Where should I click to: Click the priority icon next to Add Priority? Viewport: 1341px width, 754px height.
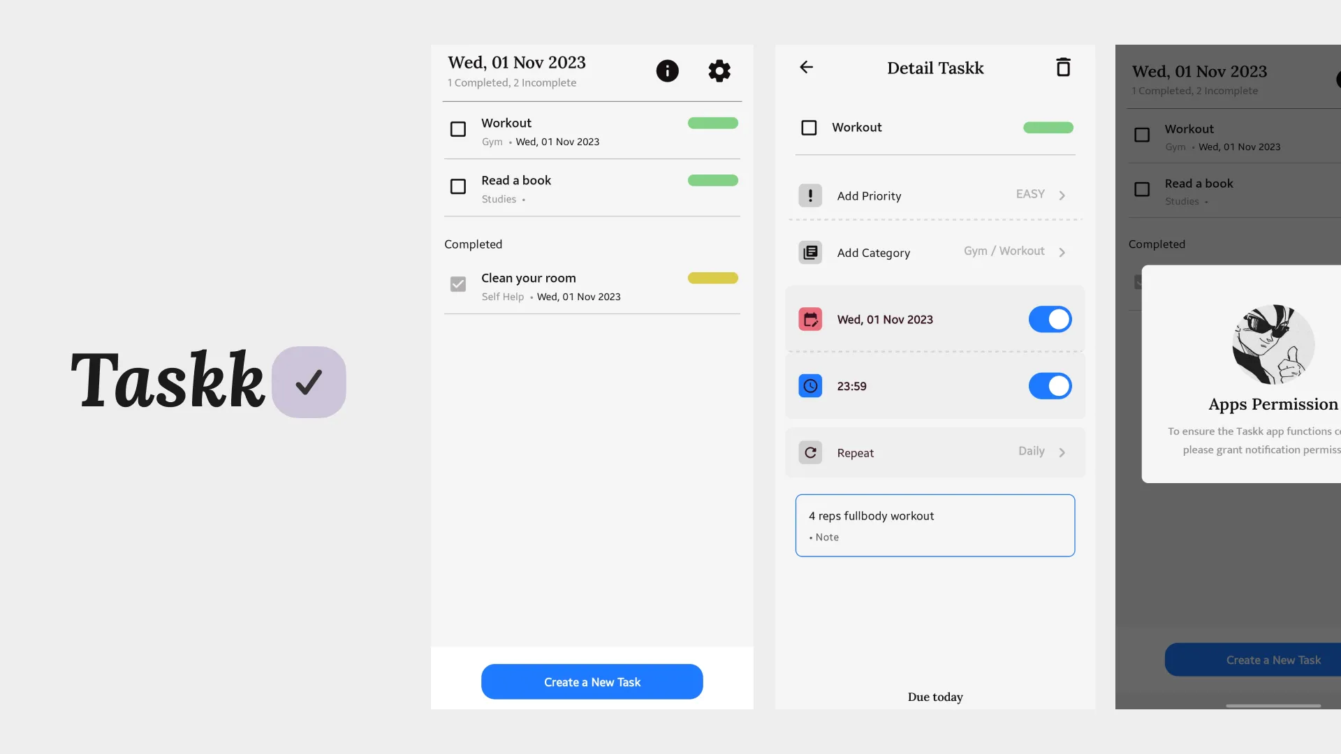pyautogui.click(x=809, y=194)
